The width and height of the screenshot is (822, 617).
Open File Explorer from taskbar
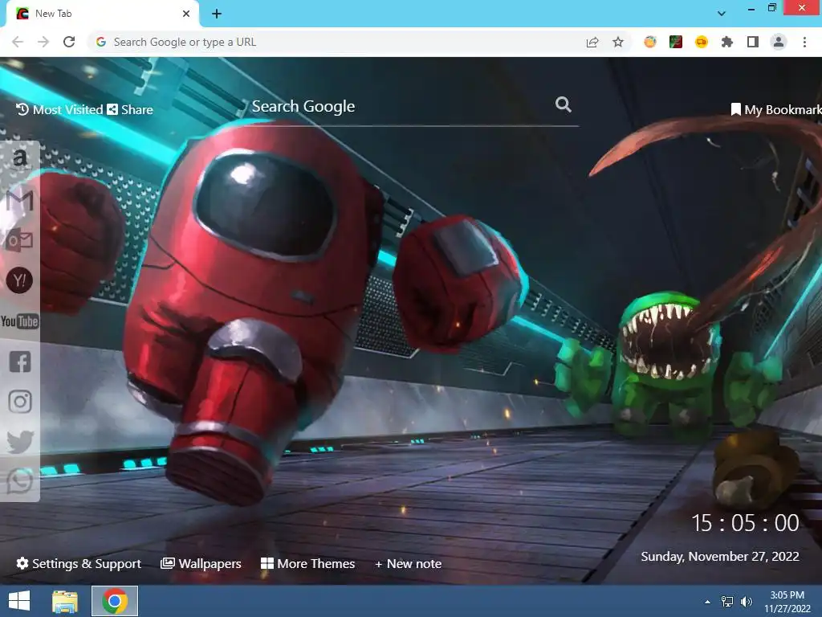(65, 601)
